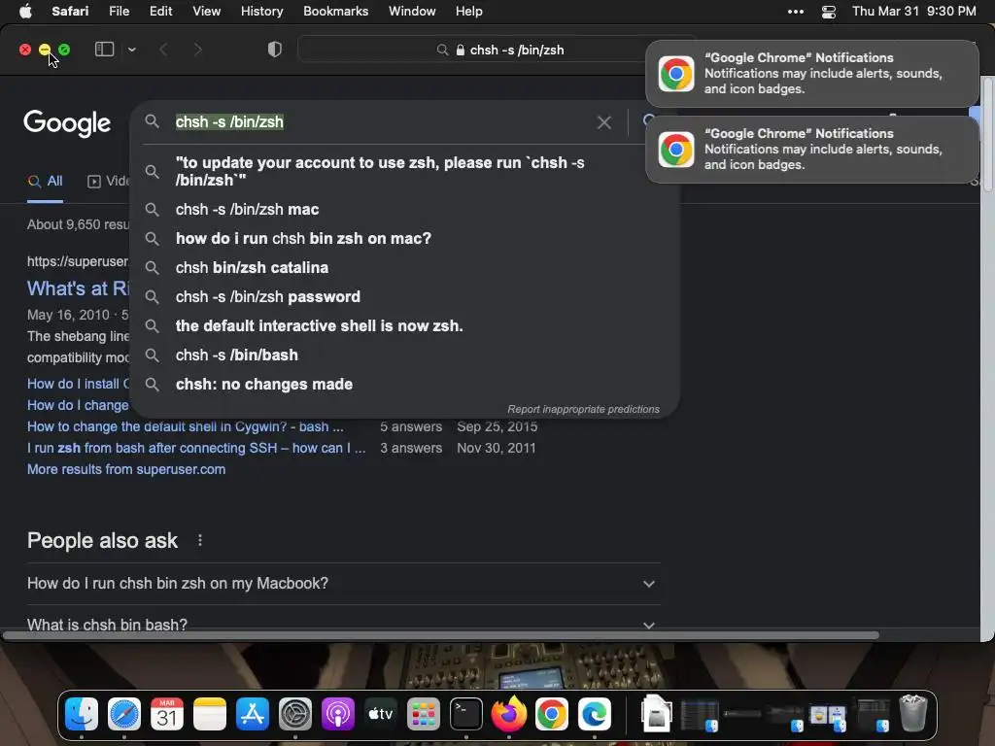Click the horizontal scrollbar at page bottom
The width and height of the screenshot is (995, 746).
tap(441, 635)
